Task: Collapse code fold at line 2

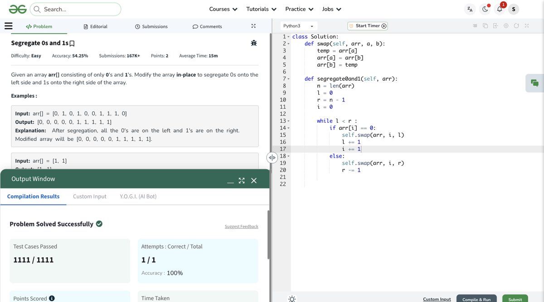Action: point(288,43)
